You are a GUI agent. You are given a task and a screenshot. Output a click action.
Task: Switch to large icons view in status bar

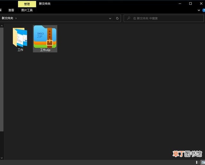tap(203, 162)
